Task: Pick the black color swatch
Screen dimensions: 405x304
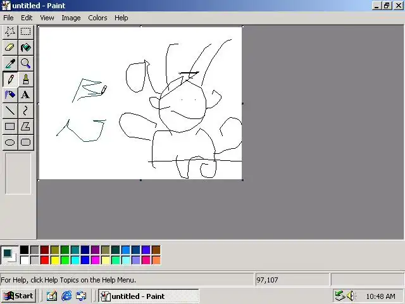Action: (24, 250)
